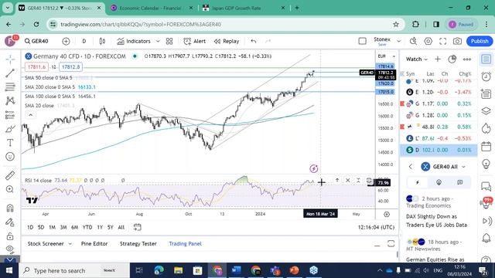495x278 pixels.
Task: Expand the Stock Screener dropdown
Action: click(70, 244)
